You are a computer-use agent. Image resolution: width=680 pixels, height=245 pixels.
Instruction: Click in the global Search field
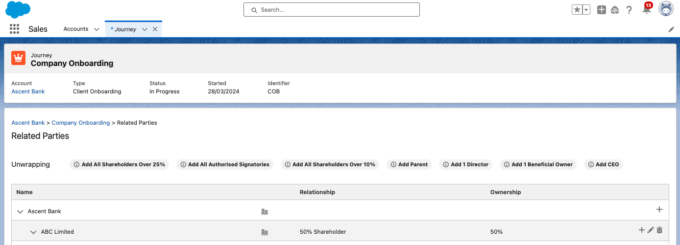[x=332, y=10]
